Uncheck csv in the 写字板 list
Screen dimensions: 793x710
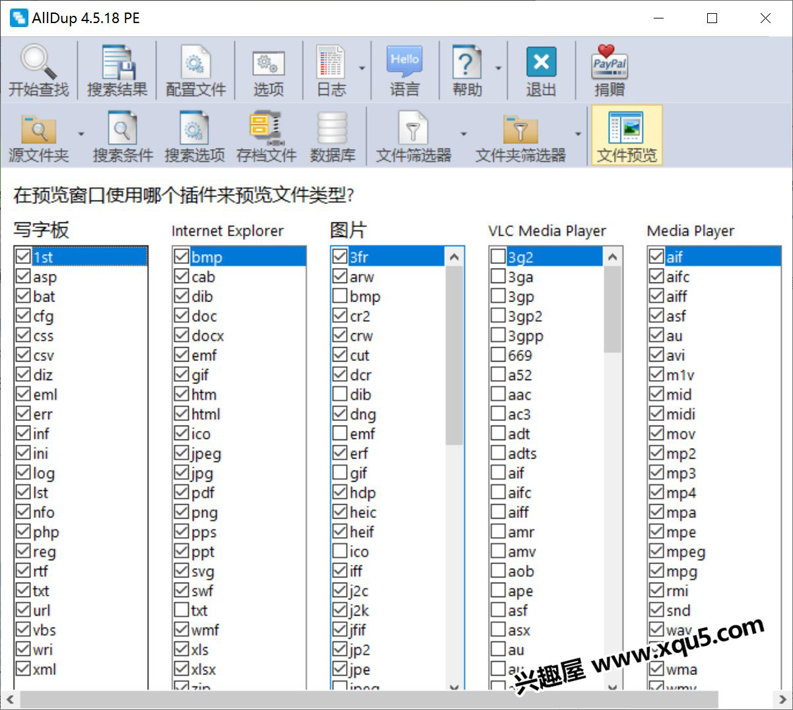[23, 354]
